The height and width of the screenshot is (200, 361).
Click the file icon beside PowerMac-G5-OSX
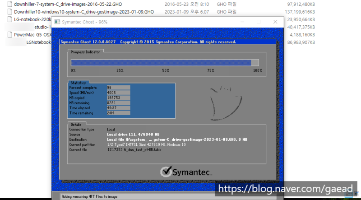(x=9, y=35)
